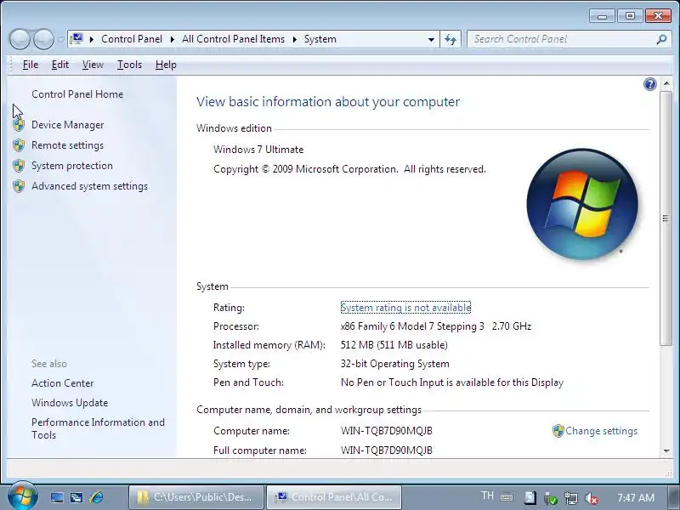The width and height of the screenshot is (680, 510).
Task: Click the Action Center tray icon
Action: 530,498
